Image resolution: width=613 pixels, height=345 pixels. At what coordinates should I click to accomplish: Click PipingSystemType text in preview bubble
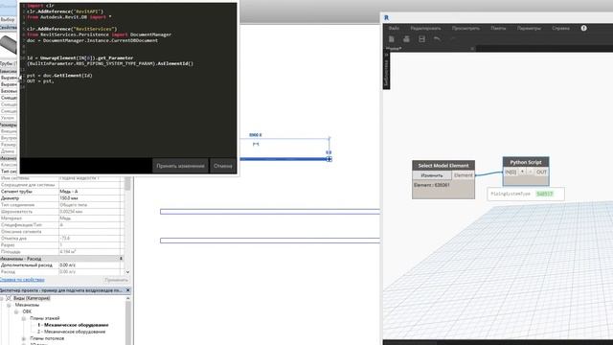click(511, 194)
